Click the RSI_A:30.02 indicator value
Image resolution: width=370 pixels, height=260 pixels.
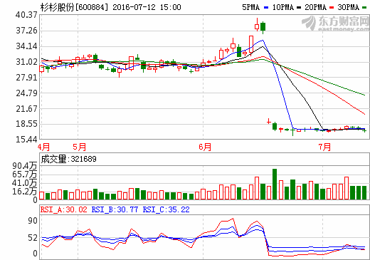pos(63,209)
